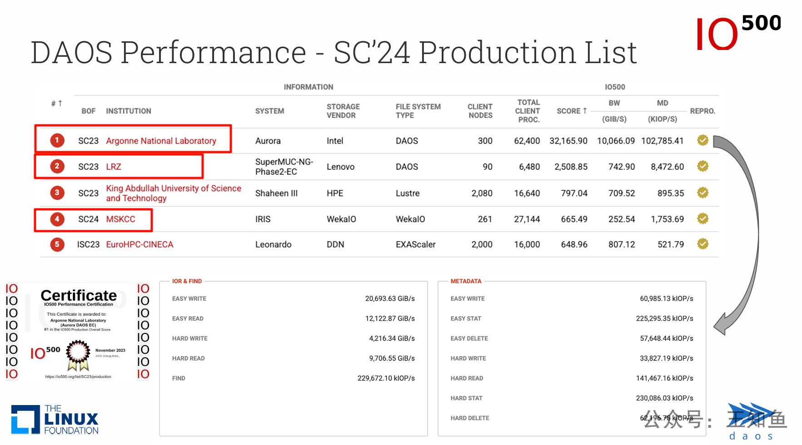802x445 pixels.
Task: Click the rank 5 red circle badge
Action: click(57, 244)
